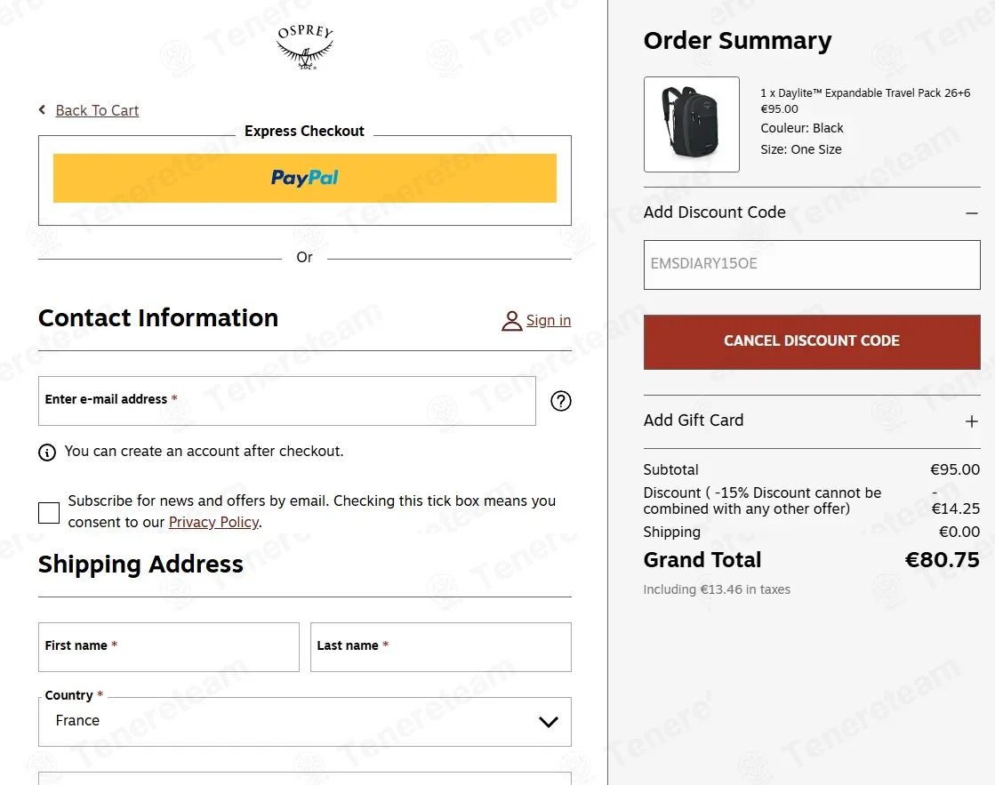Viewport: 995px width, 785px height.
Task: Click the Add Gift Card heading
Action: 693,421
